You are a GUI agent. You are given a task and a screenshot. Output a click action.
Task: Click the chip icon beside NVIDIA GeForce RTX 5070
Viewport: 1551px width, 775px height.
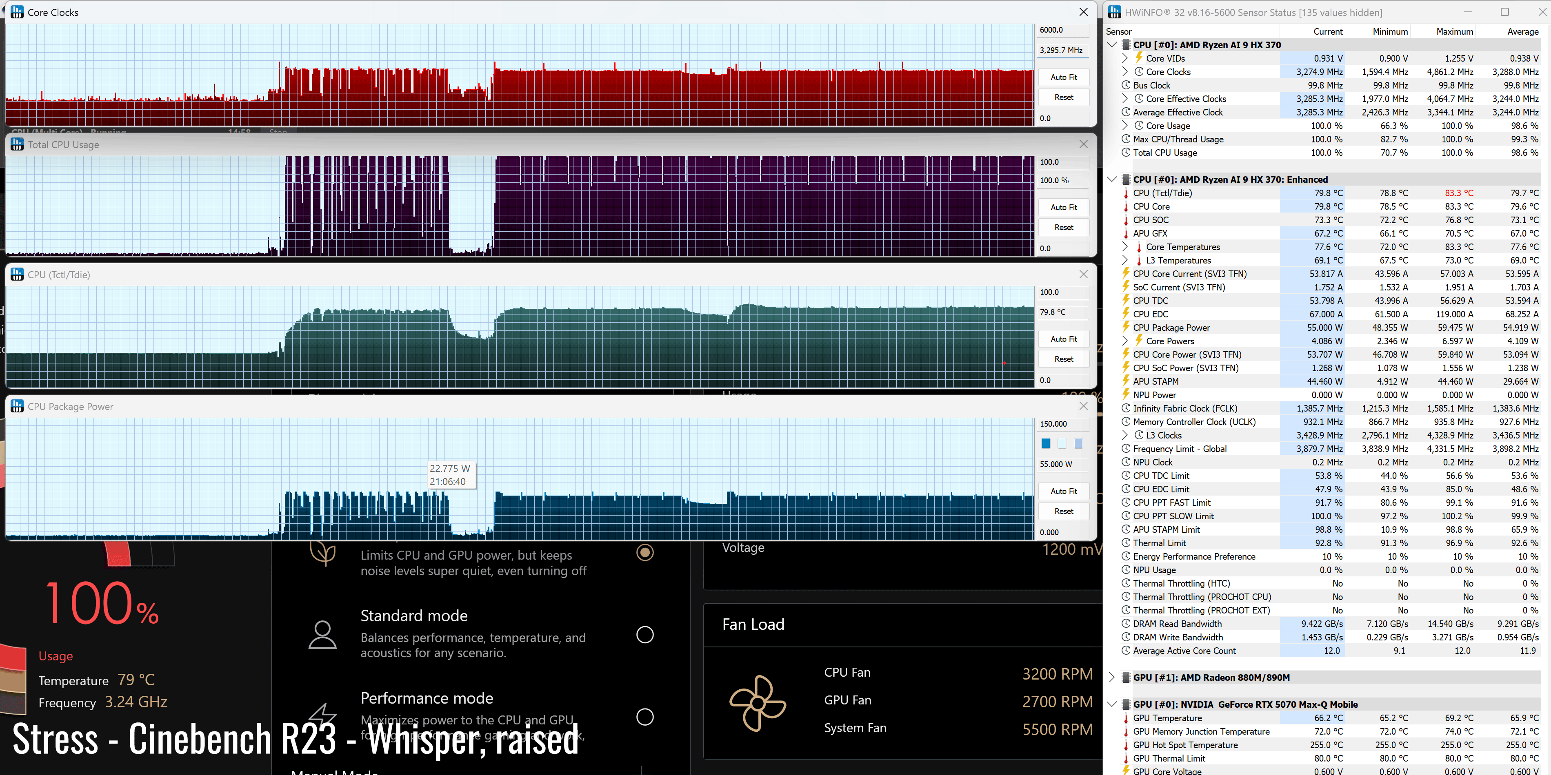[x=1125, y=704]
